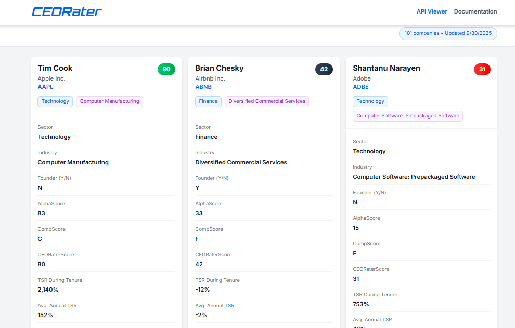This screenshot has width=515, height=328.
Task: Click Brian Chesky's TSR During Tenure -12%
Action: tap(202, 290)
